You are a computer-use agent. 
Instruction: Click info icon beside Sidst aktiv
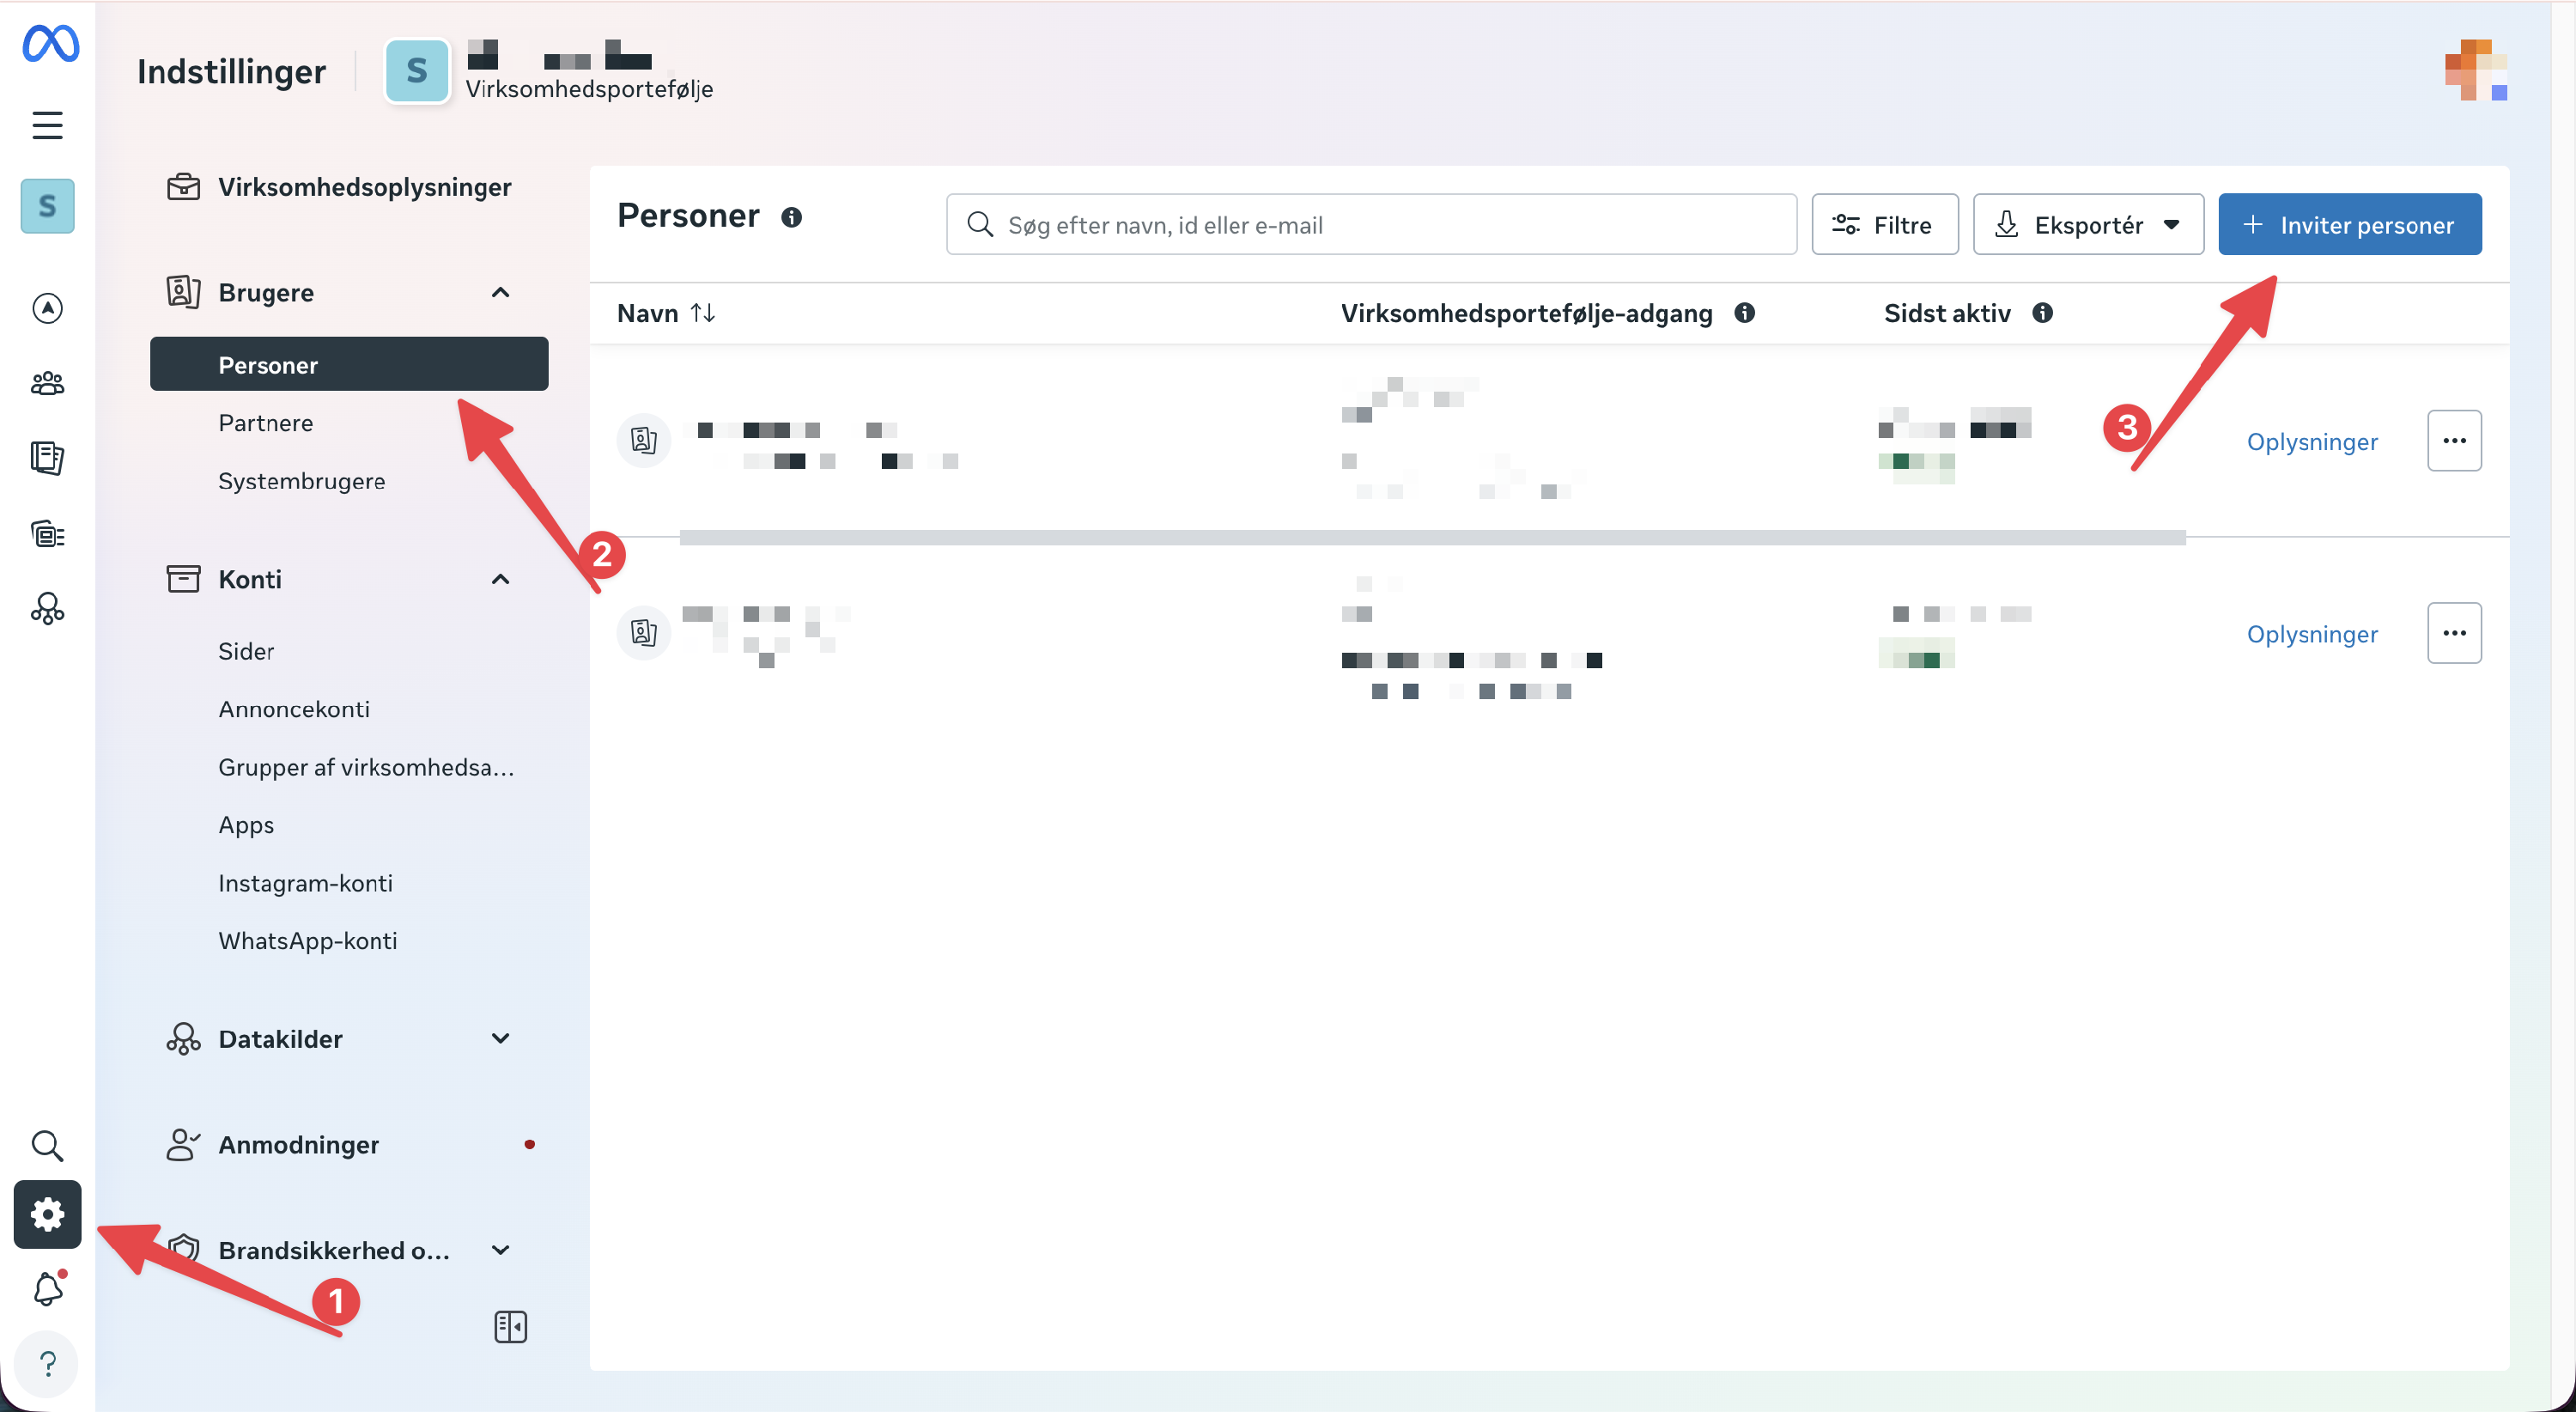[x=2042, y=313]
